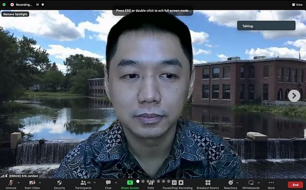Expand the caret next to Participants
This screenshot has height=190, width=306.
(x=95, y=183)
